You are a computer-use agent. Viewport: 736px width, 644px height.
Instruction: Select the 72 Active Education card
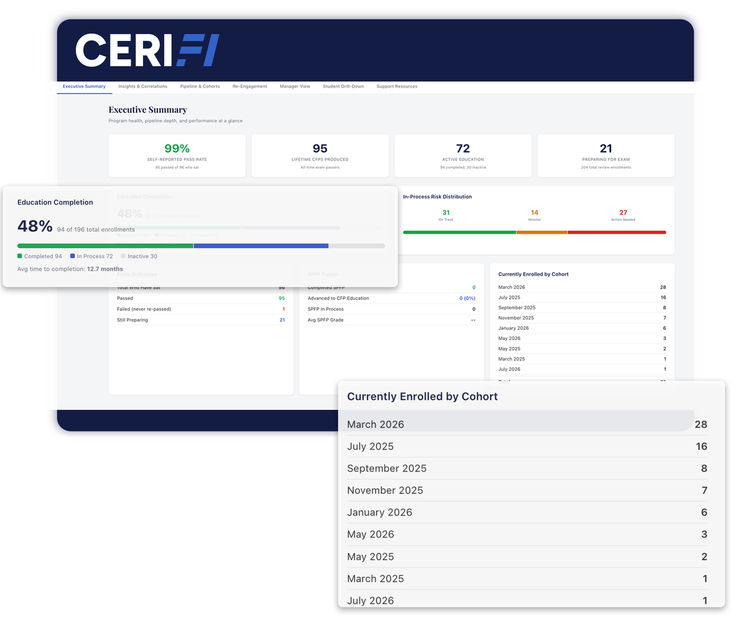[x=463, y=156]
